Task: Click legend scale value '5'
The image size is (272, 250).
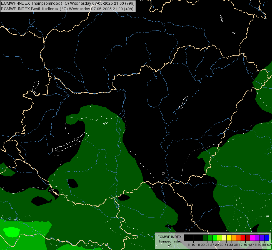Action: click(189, 245)
